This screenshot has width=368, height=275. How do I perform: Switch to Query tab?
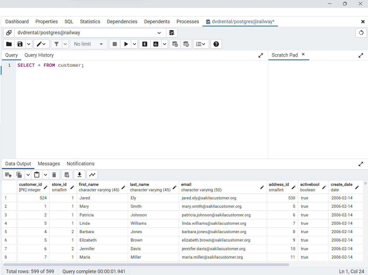tap(12, 55)
